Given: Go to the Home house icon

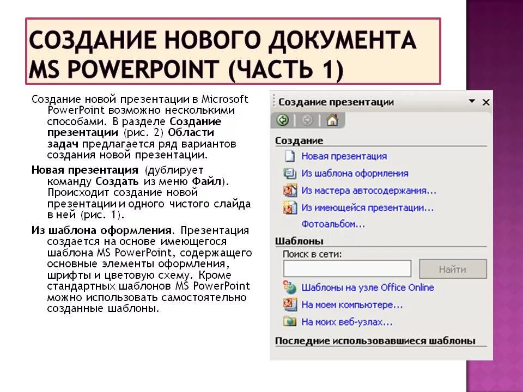Looking at the screenshot, I should pos(332,120).
